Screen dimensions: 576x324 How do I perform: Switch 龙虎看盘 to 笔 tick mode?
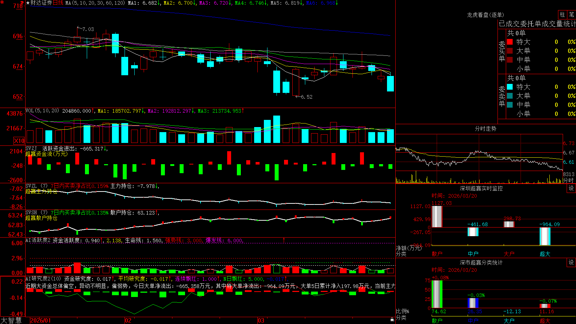pyautogui.click(x=571, y=15)
